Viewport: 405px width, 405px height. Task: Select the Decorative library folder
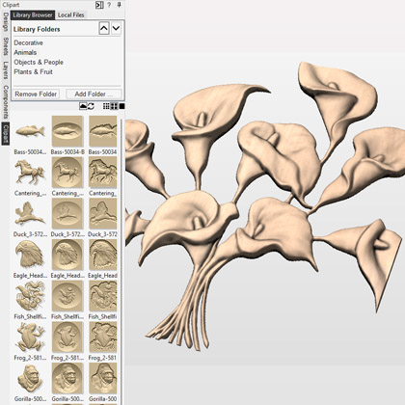28,42
